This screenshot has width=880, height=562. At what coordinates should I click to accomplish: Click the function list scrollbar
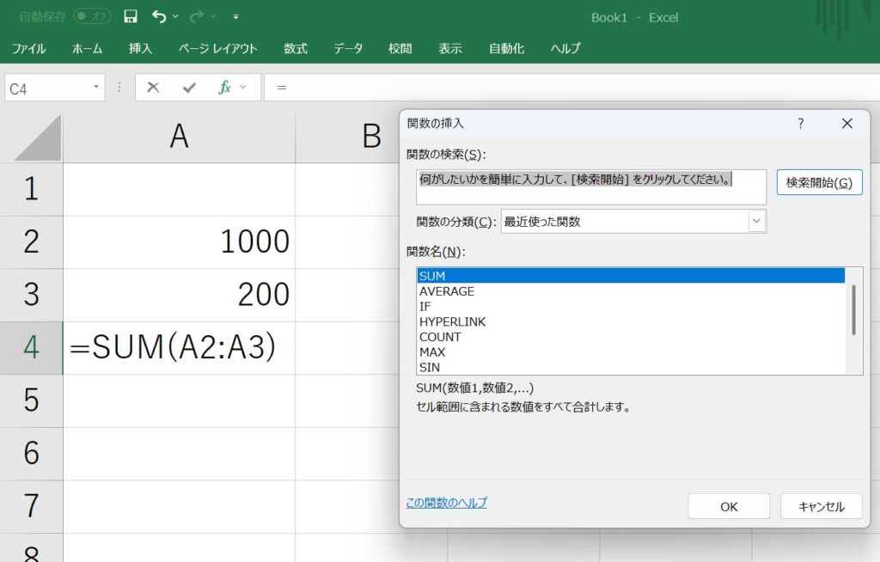[853, 310]
